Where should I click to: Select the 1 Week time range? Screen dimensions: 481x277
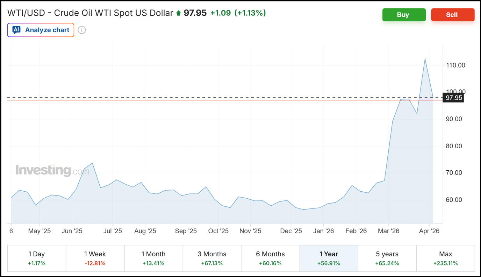[x=95, y=258]
